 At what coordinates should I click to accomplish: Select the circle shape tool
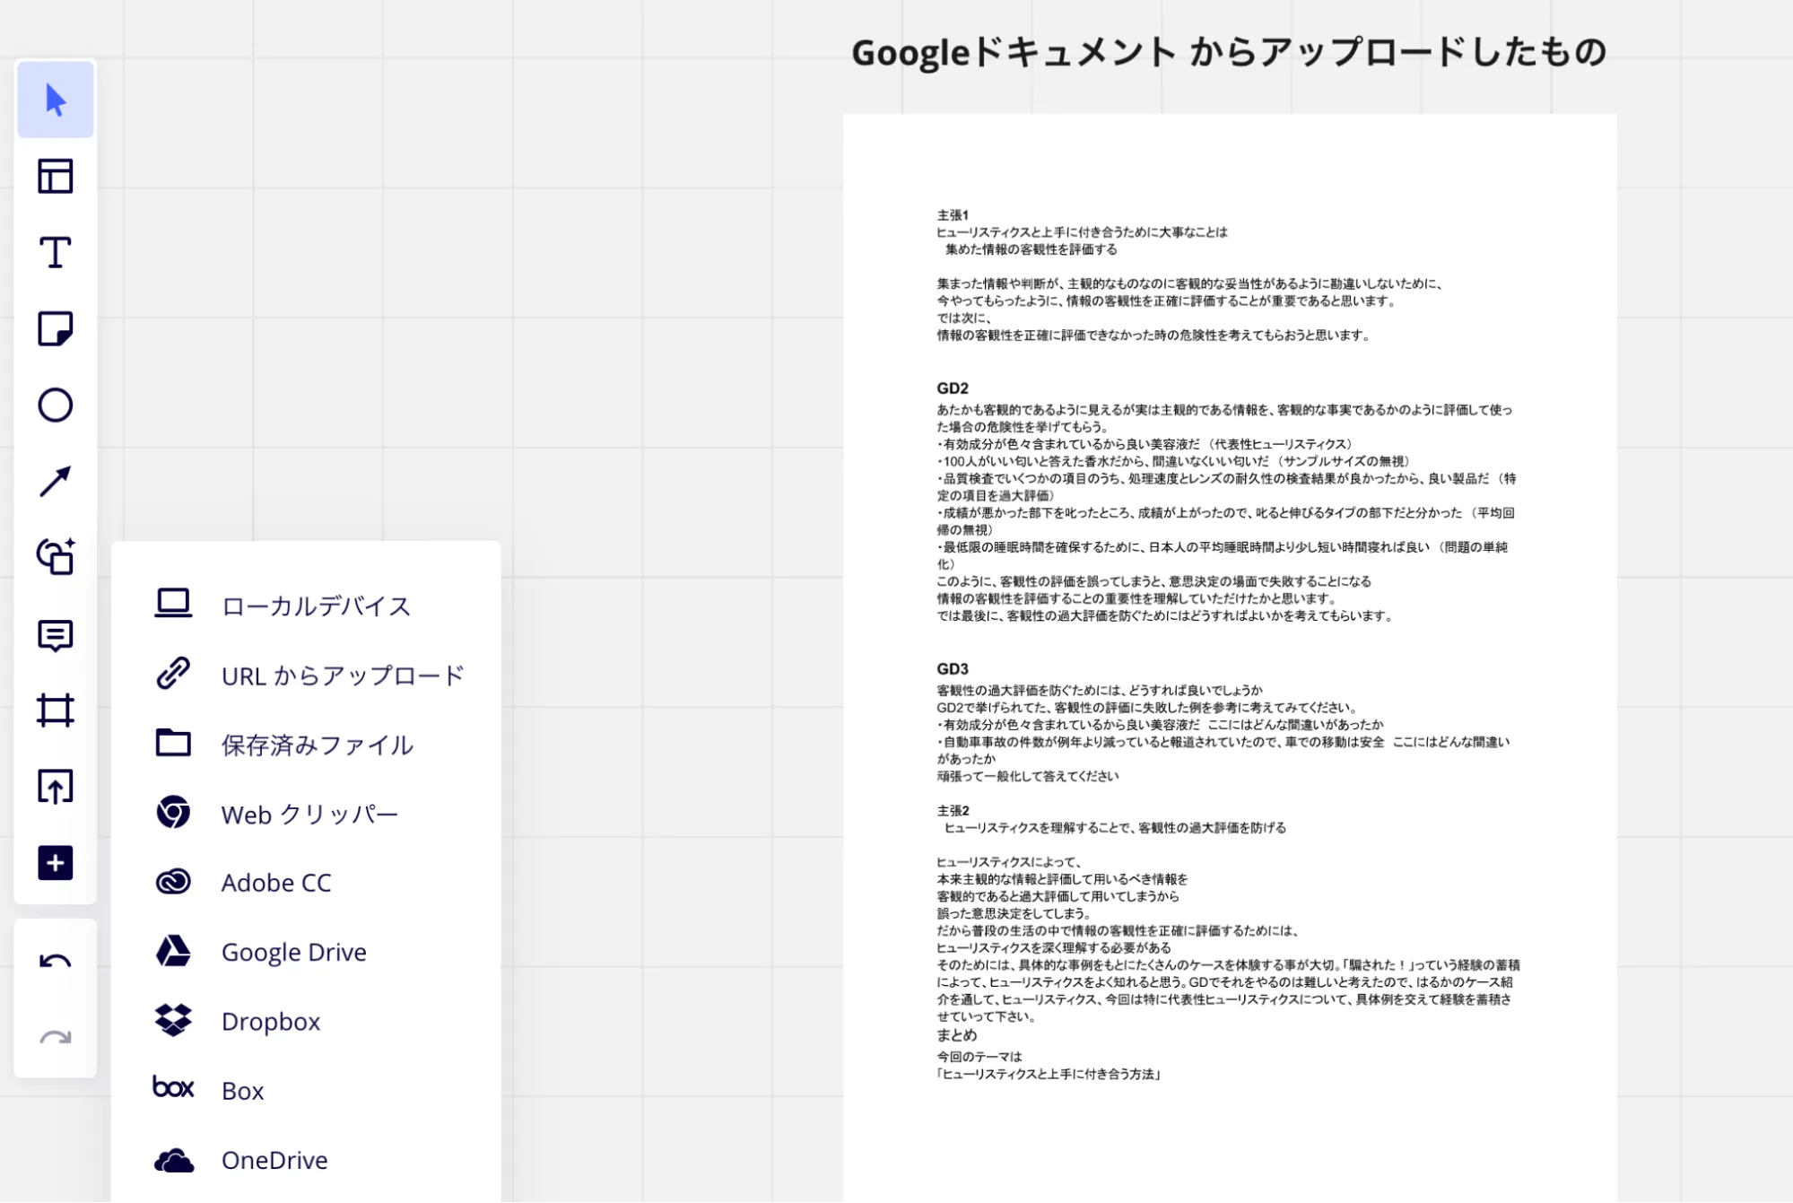pos(56,405)
